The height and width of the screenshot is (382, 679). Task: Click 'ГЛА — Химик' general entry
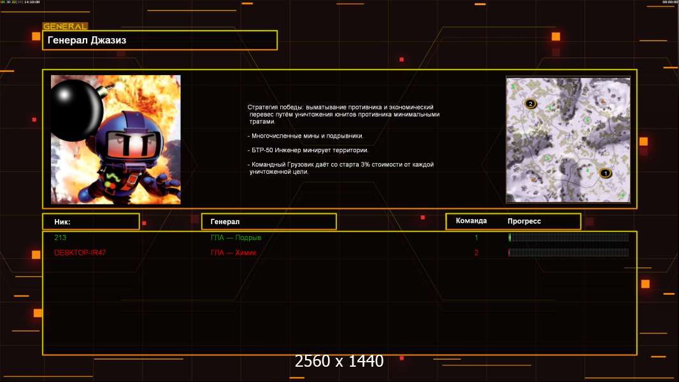(x=233, y=253)
